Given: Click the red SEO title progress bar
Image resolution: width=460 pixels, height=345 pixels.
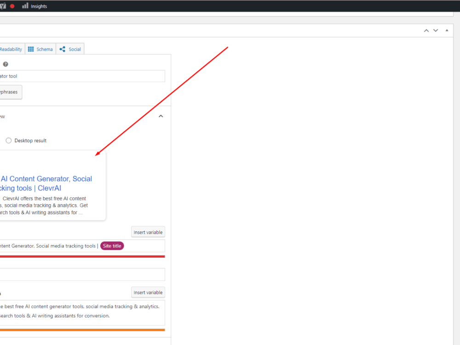Looking at the screenshot, I should click(x=82, y=256).
